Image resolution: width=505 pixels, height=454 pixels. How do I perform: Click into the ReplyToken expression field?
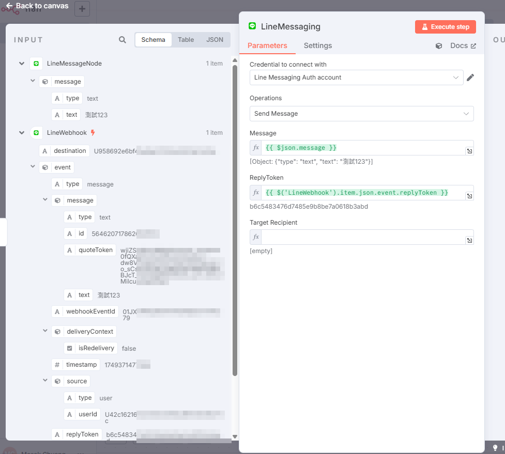tap(363, 193)
